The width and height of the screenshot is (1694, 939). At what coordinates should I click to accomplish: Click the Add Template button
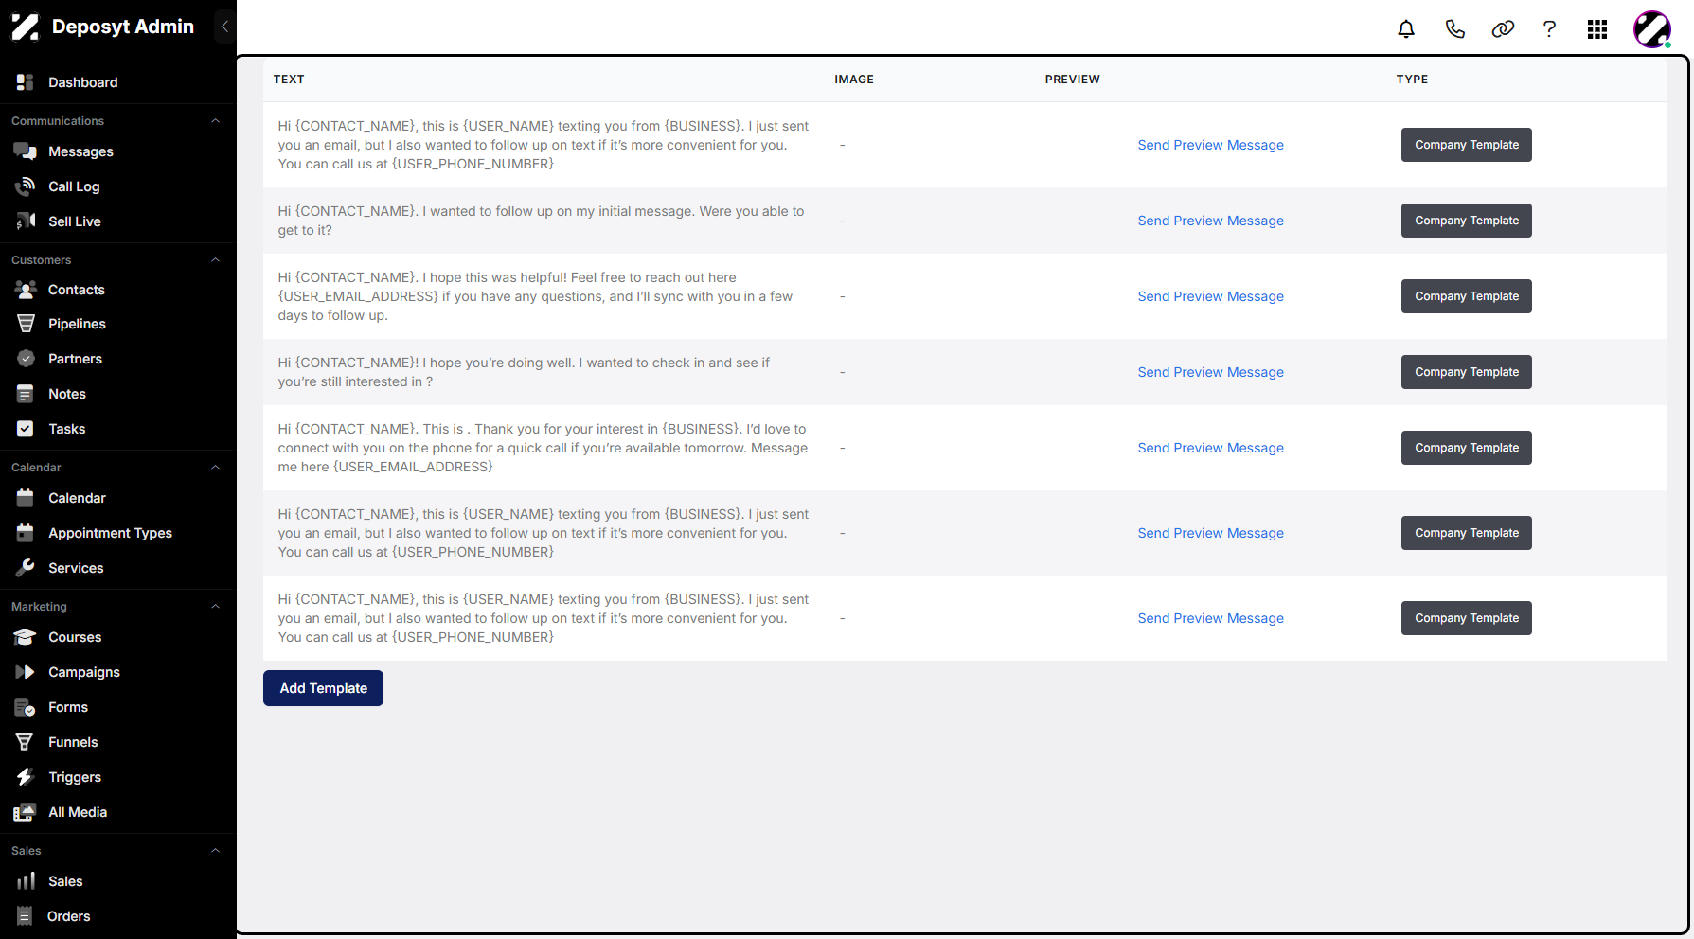(323, 688)
